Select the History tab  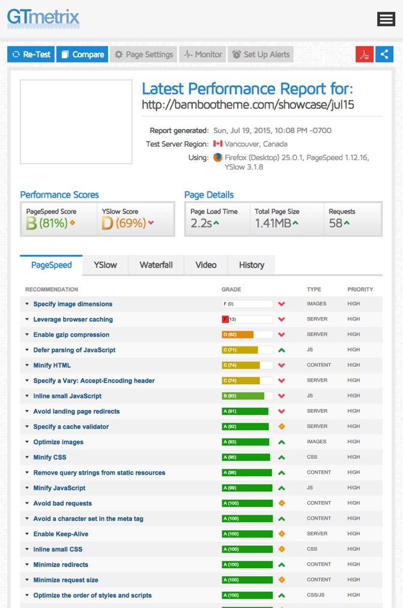[x=251, y=265]
